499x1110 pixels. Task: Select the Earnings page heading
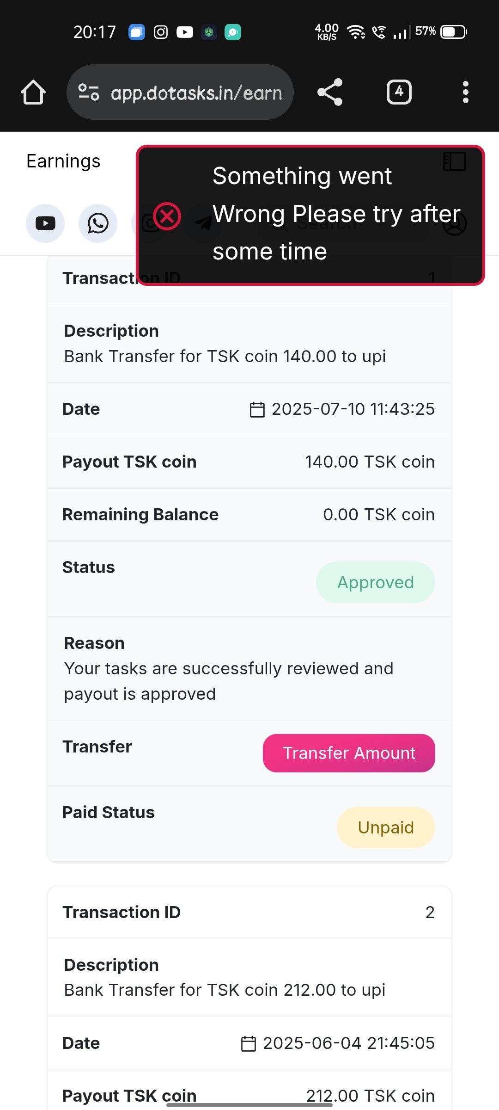click(63, 161)
